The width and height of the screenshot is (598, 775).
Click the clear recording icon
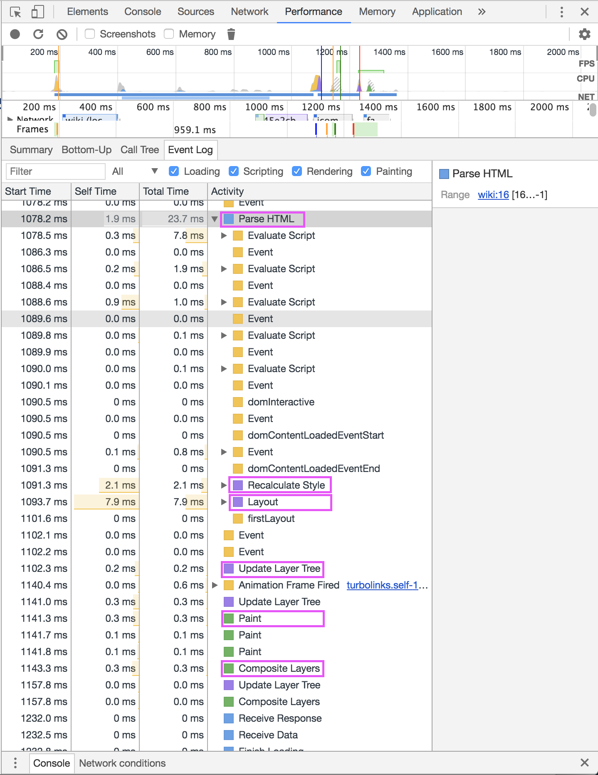click(62, 34)
